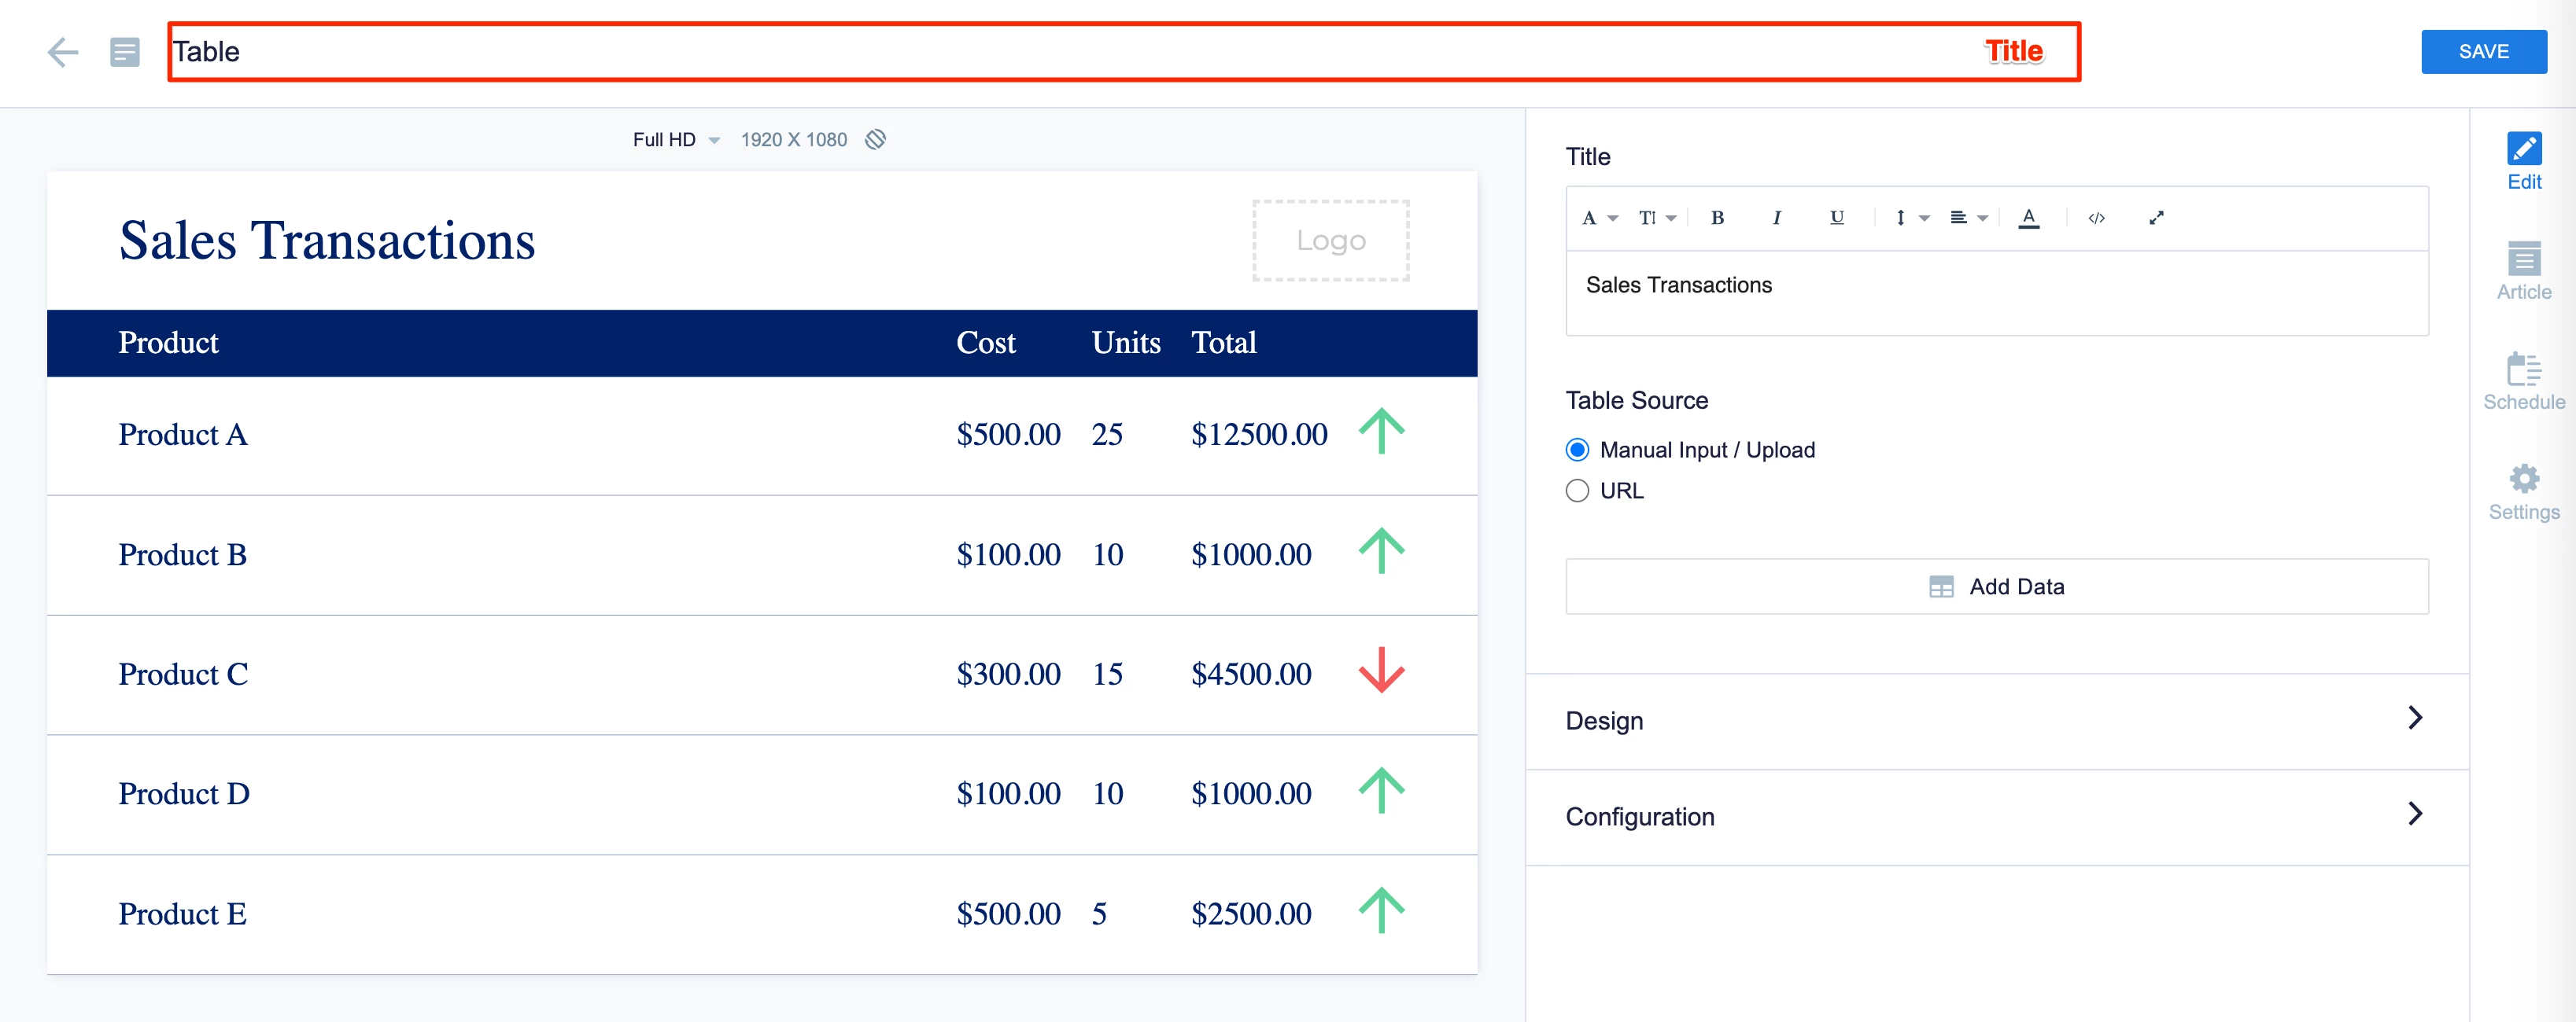This screenshot has width=2576, height=1022.
Task: Select Manual Input / Upload source
Action: [x=1577, y=450]
